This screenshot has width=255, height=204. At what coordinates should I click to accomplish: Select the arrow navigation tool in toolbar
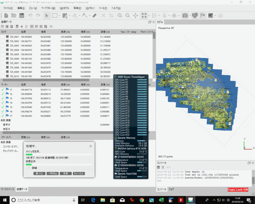[x=47, y=16]
